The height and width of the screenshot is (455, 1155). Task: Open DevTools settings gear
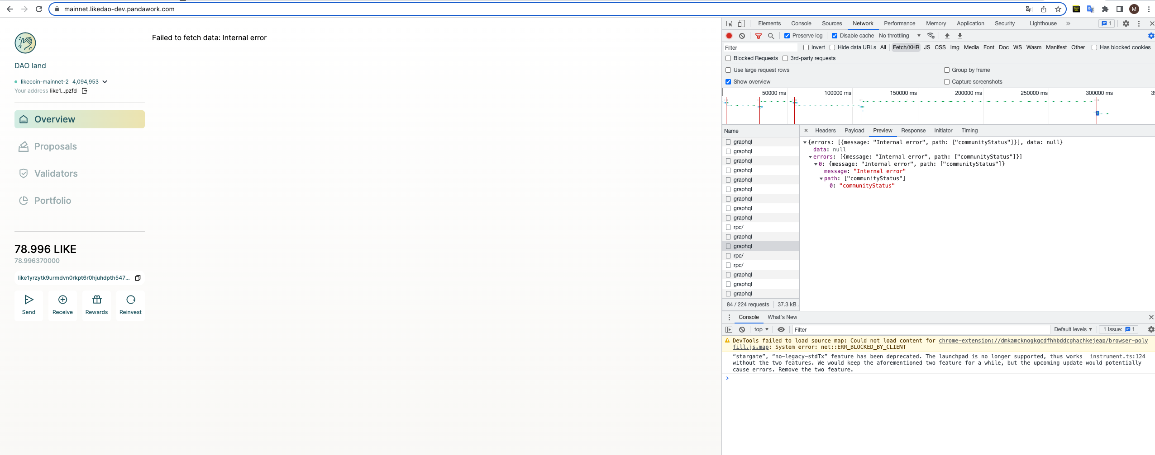pos(1126,23)
